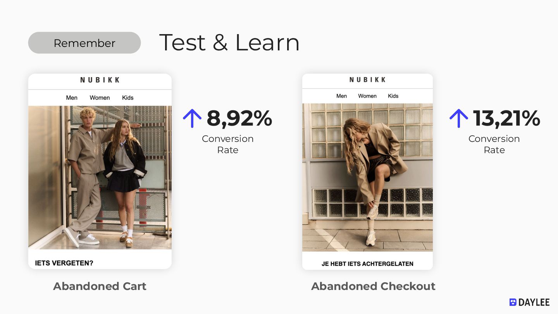Open Men link in Abandoned Cart email
This screenshot has height=314, width=558.
coord(72,98)
